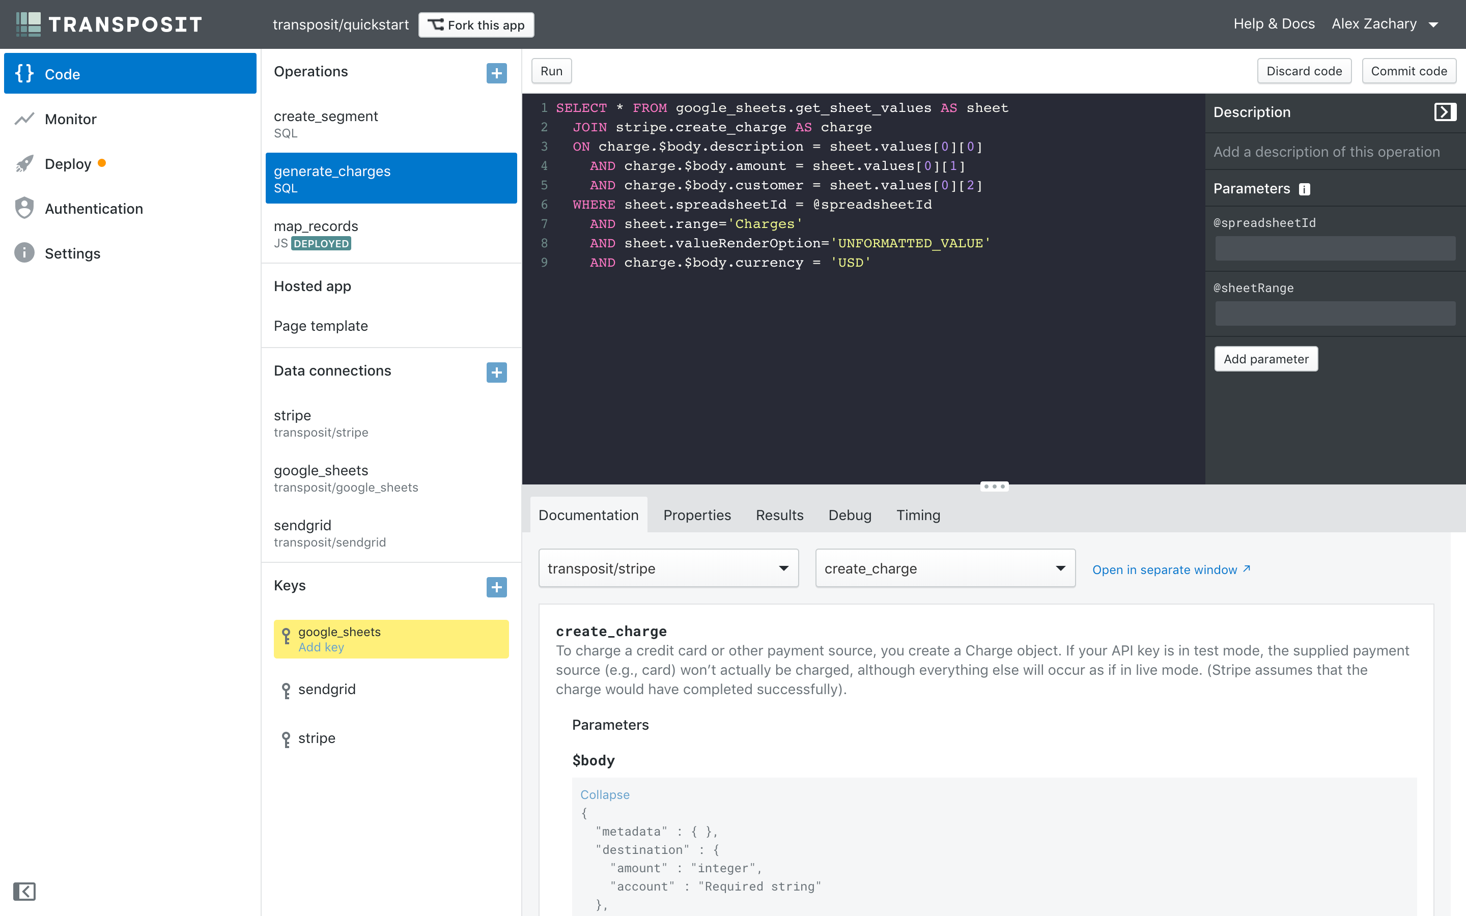Add a new data connection with plus icon
Viewport: 1466px width, 916px height.
[496, 372]
